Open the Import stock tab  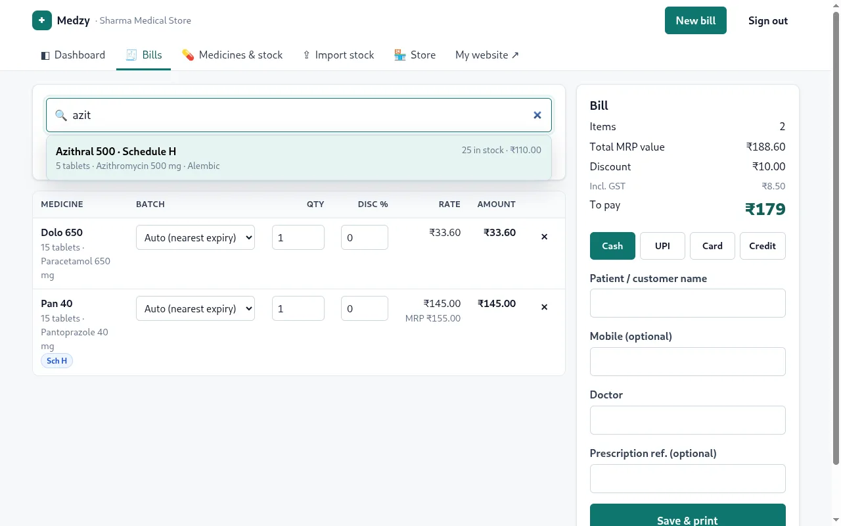pyautogui.click(x=338, y=55)
